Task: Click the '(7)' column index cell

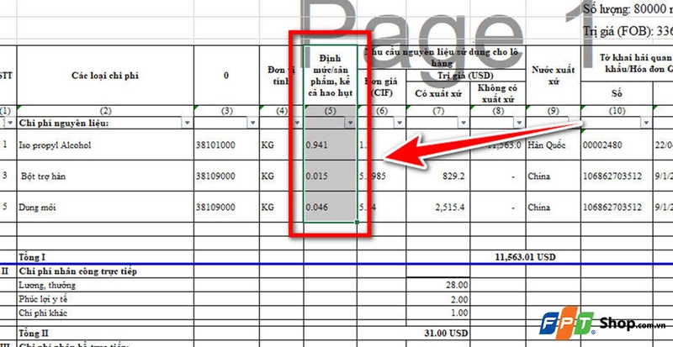Action: 437,111
